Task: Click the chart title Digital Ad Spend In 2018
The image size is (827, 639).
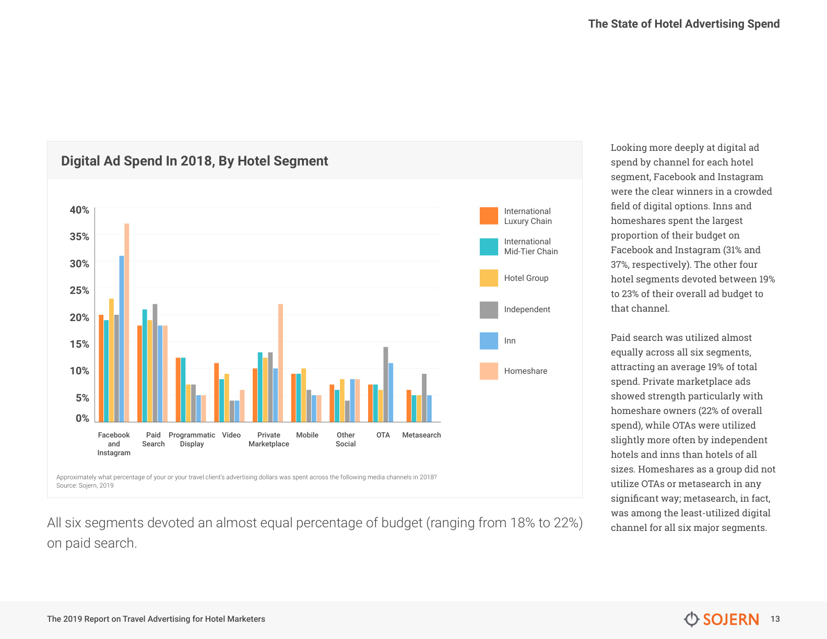Action: pos(195,161)
